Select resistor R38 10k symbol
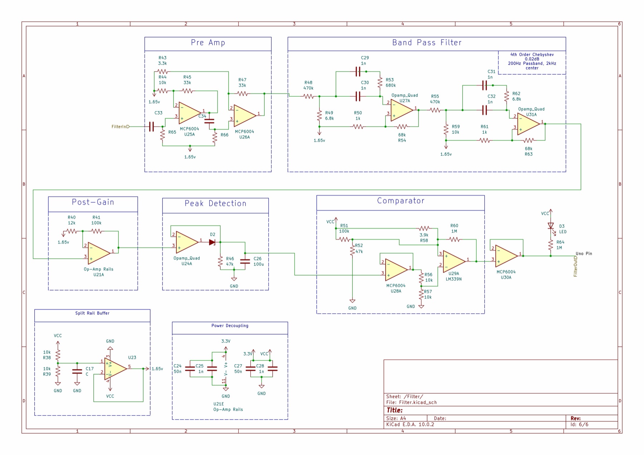Image resolution: width=644 pixels, height=455 pixels. tap(58, 355)
